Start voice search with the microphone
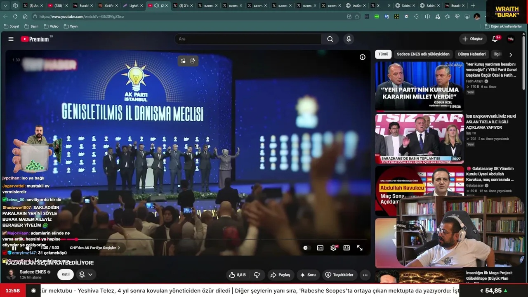 tap(349, 39)
